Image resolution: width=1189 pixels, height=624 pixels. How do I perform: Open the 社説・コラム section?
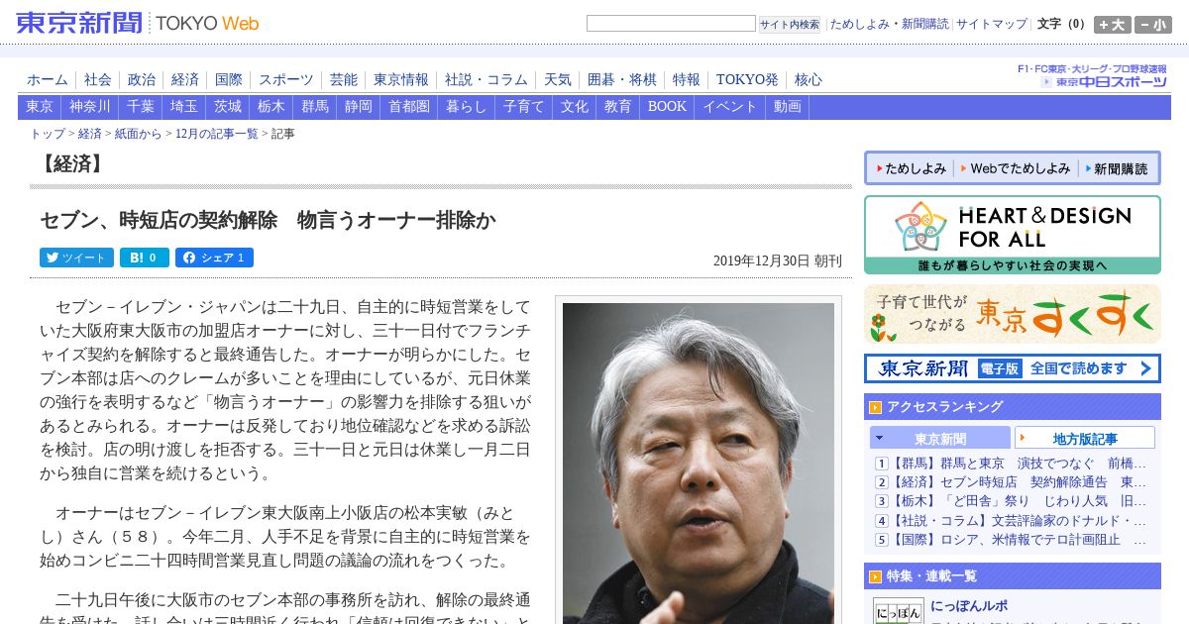coord(486,79)
